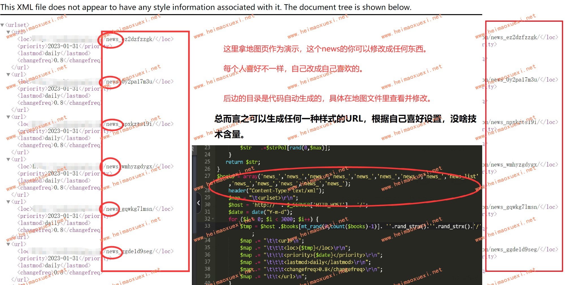Select the header Content-Type code line
Image resolution: width=565 pixels, height=285 pixels.
[276, 191]
